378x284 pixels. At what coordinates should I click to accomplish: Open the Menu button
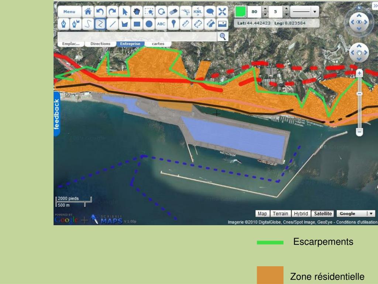click(x=69, y=11)
